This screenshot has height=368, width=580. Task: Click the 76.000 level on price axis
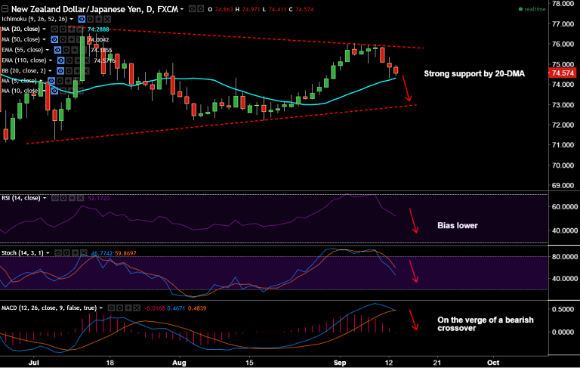point(563,44)
